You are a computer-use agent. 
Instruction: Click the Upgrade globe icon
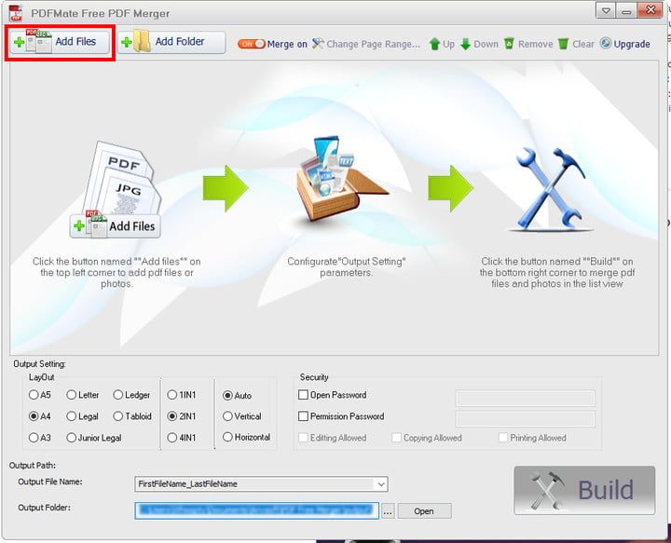coord(624,44)
